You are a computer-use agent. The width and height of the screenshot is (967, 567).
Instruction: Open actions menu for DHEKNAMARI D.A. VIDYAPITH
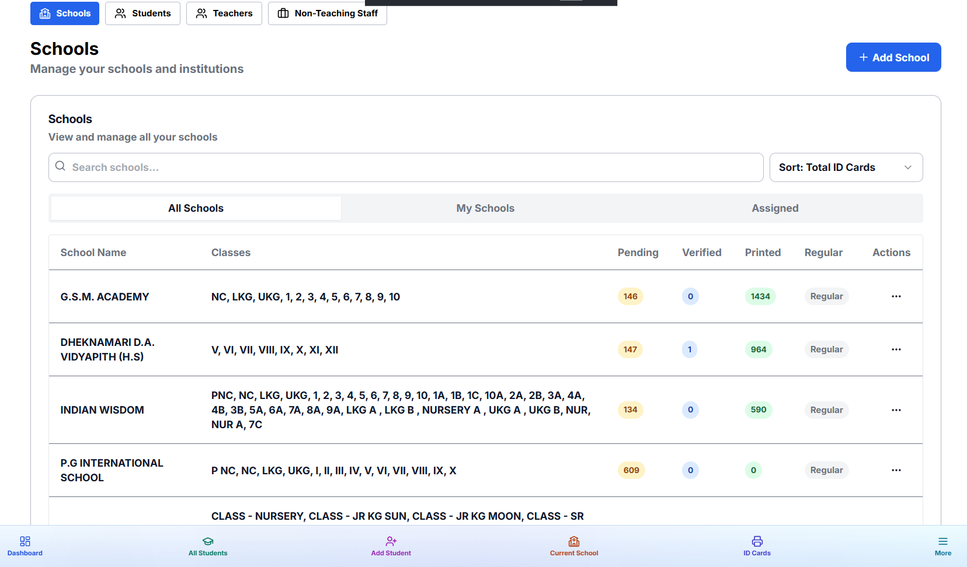pyautogui.click(x=896, y=349)
